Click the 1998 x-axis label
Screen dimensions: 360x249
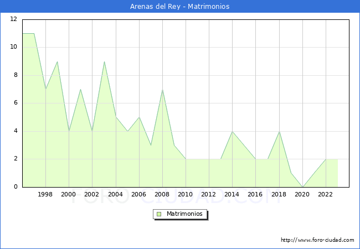[45, 195]
